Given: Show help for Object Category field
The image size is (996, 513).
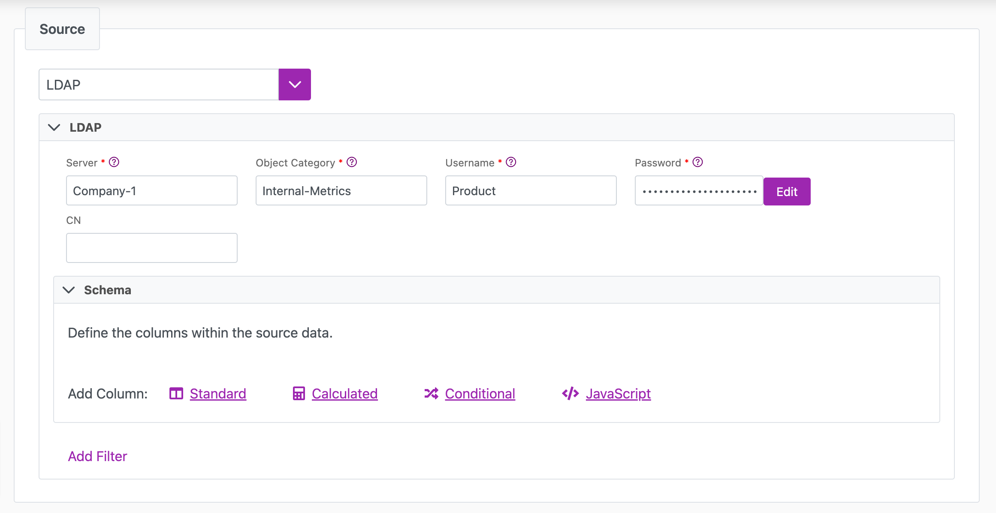Looking at the screenshot, I should coord(352,162).
